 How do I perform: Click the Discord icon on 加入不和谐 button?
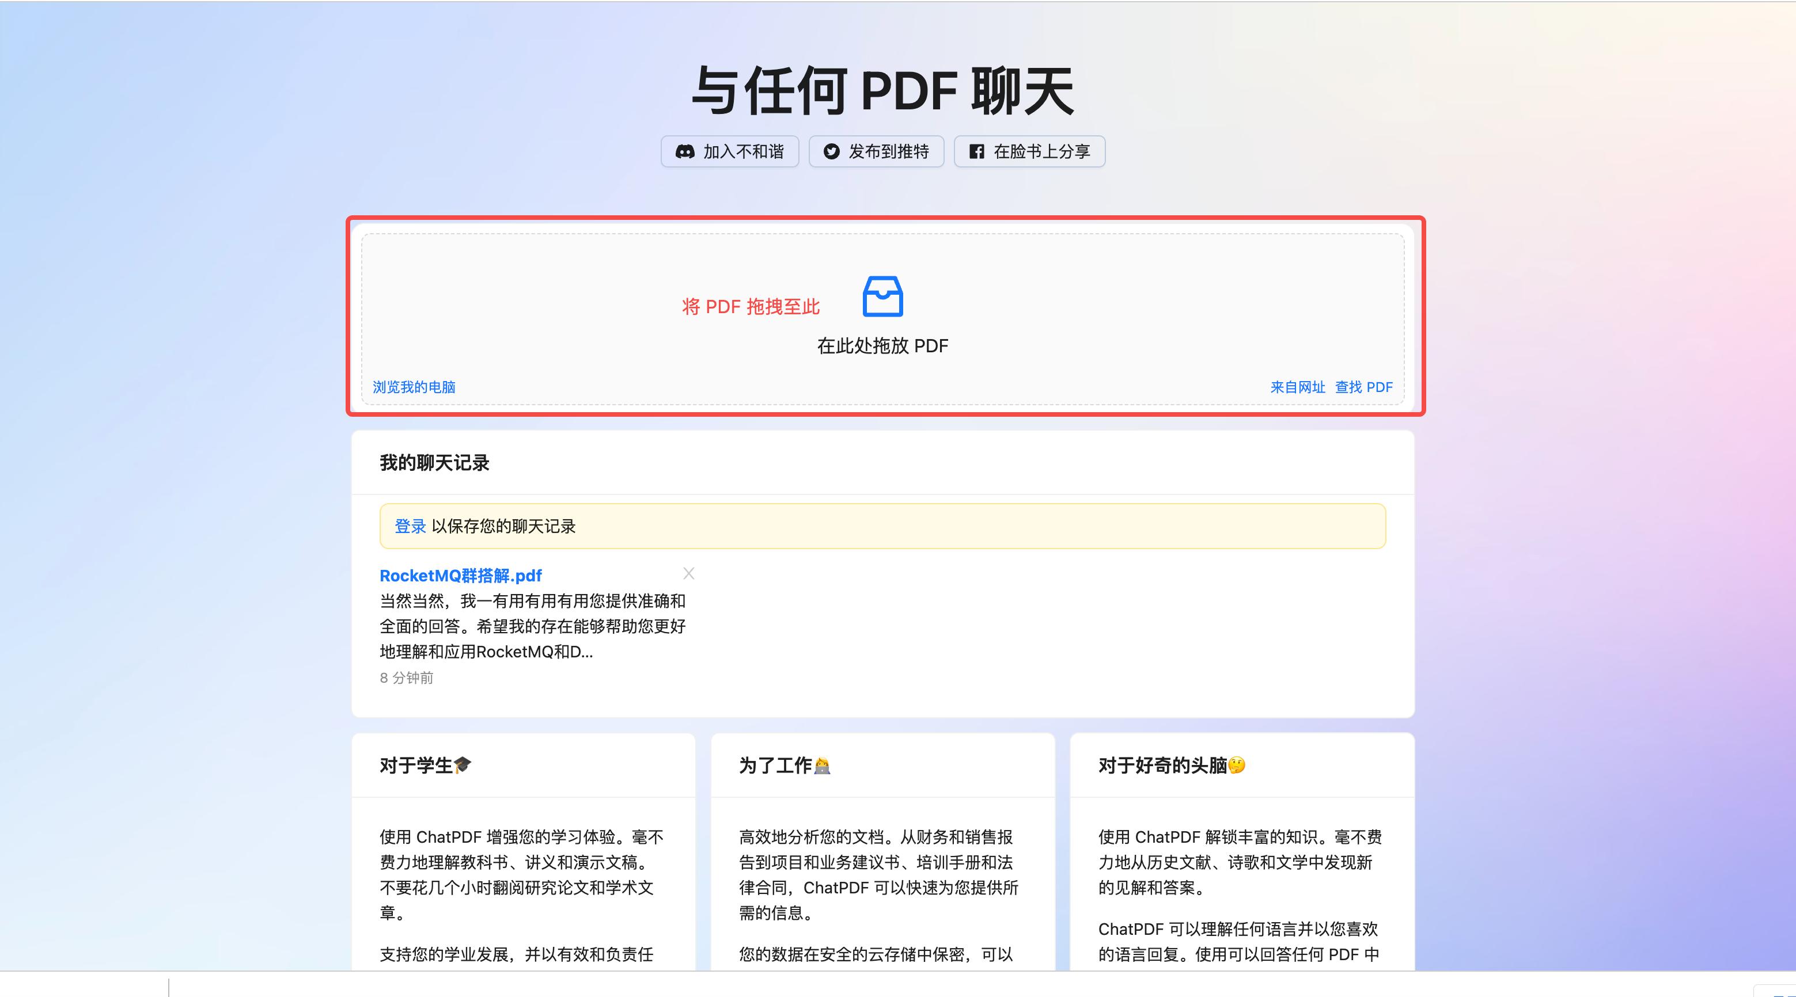(685, 151)
